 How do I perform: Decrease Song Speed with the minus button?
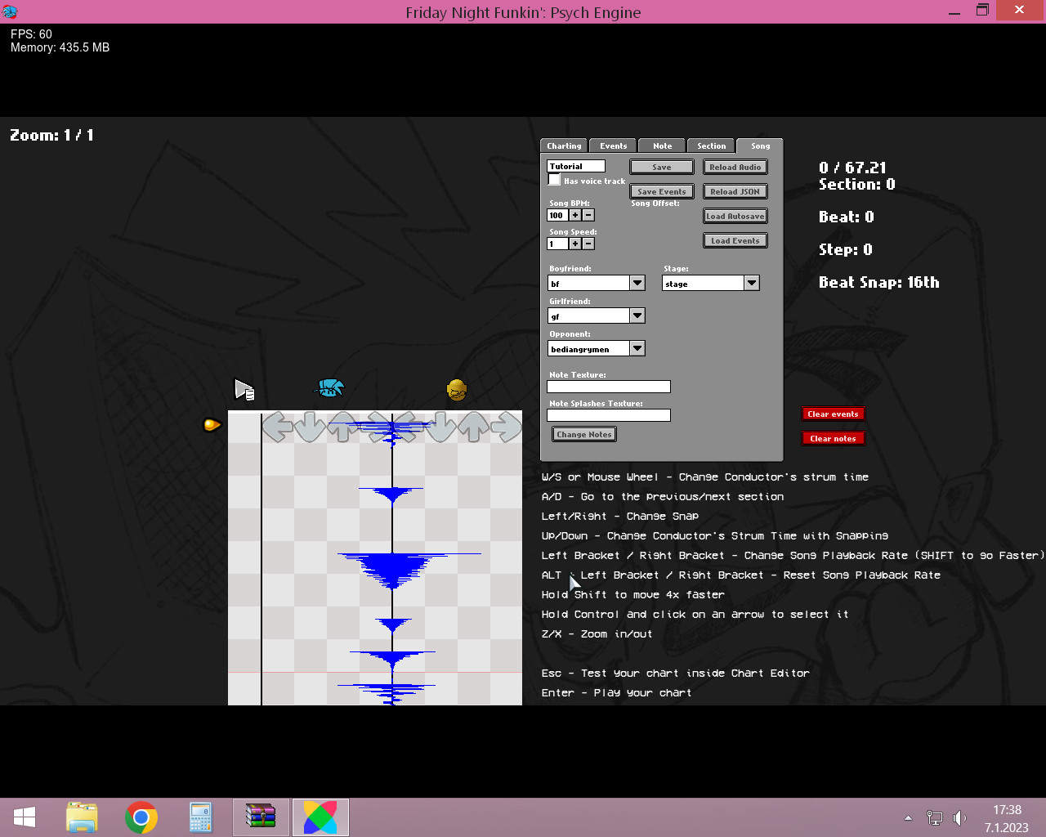(588, 244)
